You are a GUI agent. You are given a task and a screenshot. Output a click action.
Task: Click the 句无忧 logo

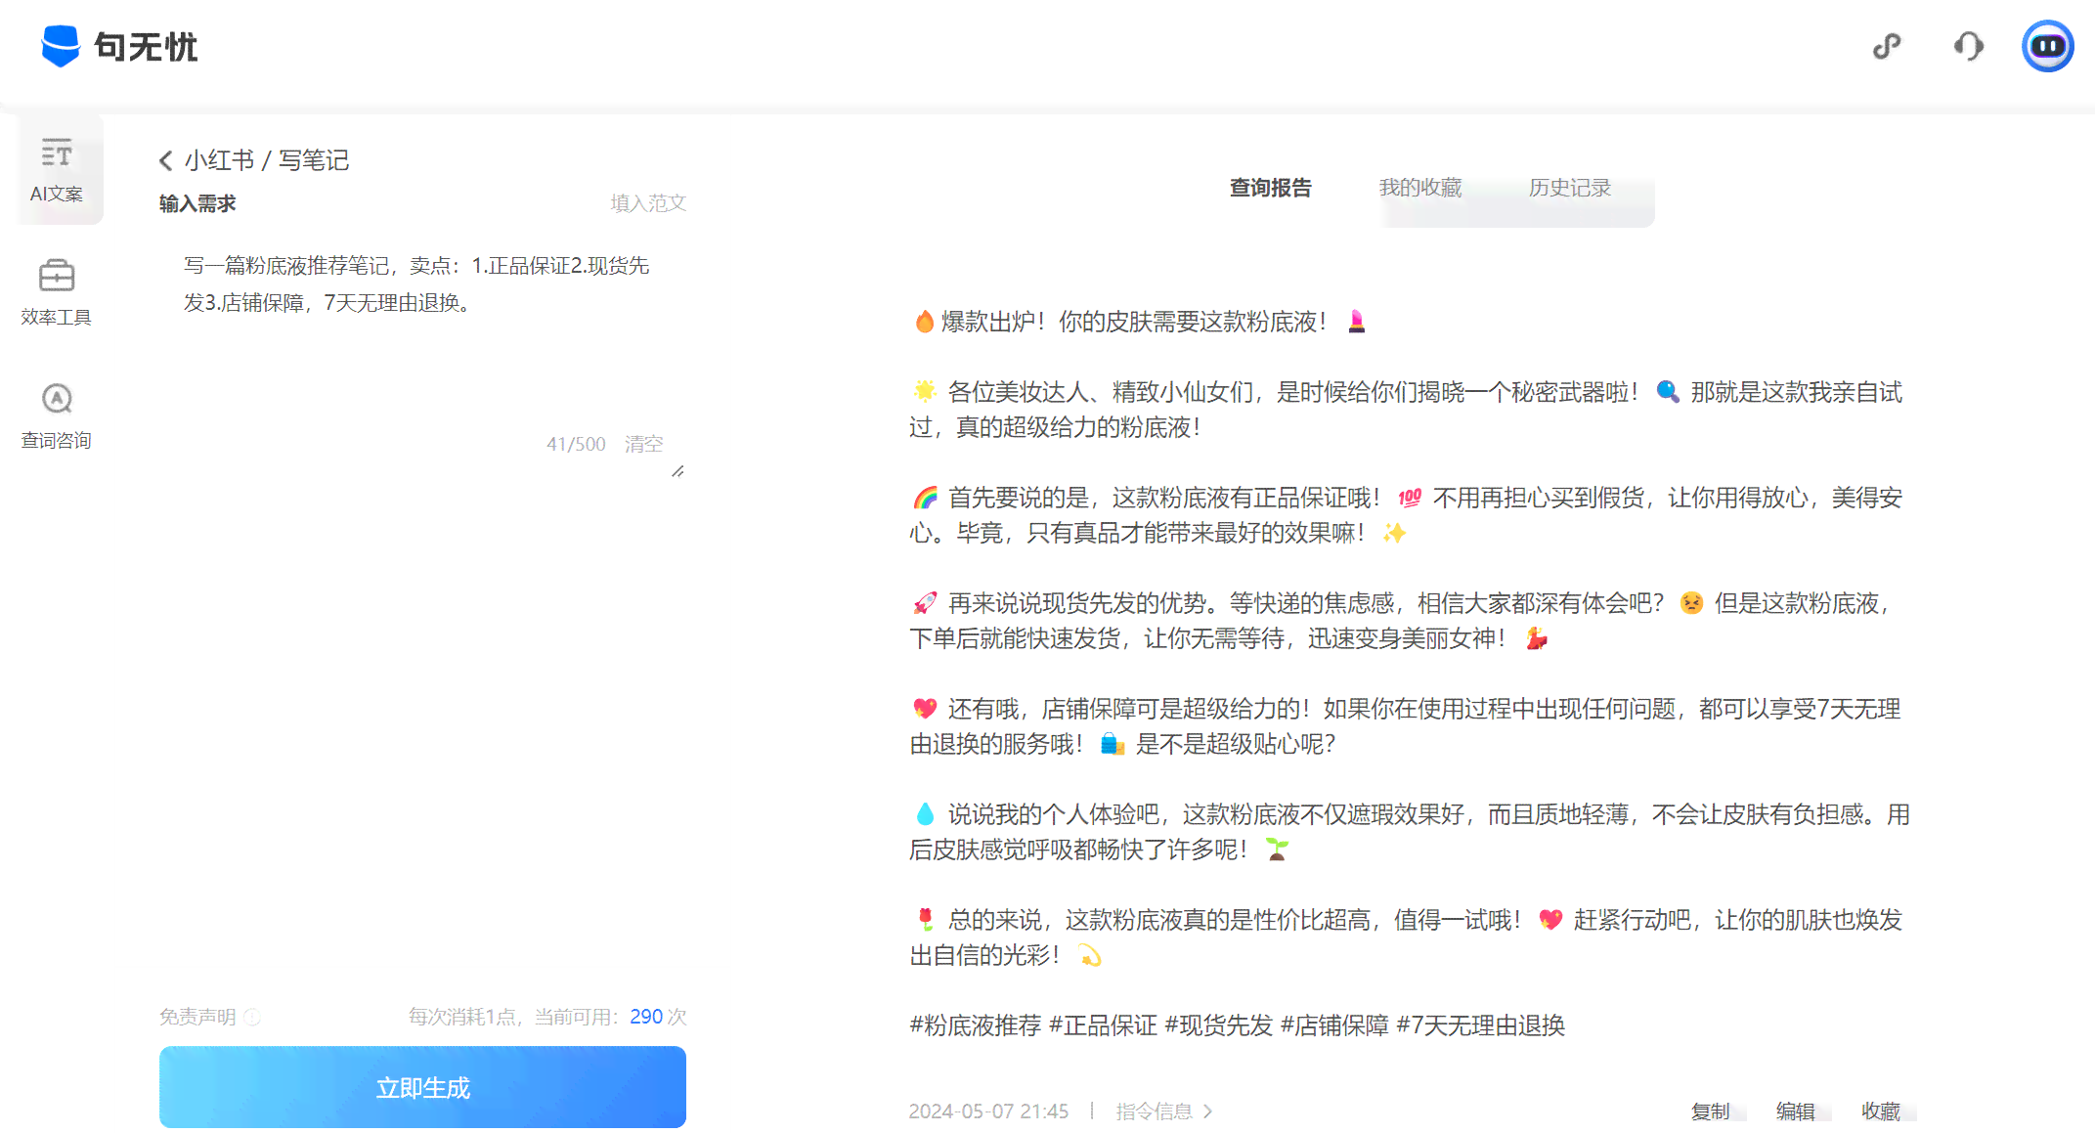click(x=119, y=46)
